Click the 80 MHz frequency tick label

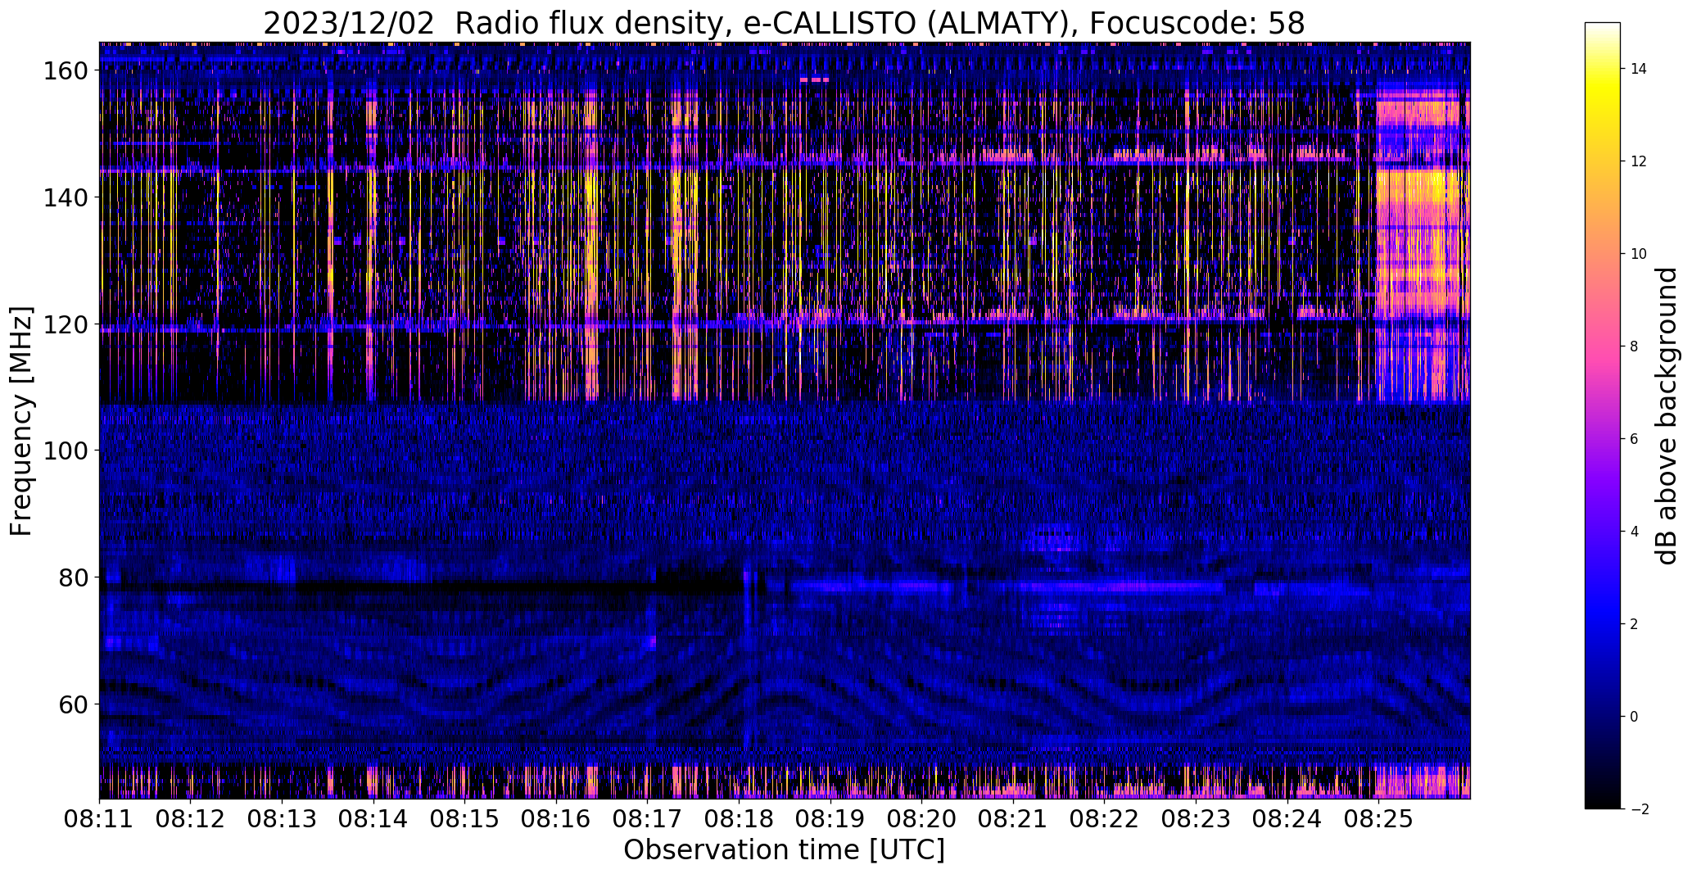[x=73, y=577]
